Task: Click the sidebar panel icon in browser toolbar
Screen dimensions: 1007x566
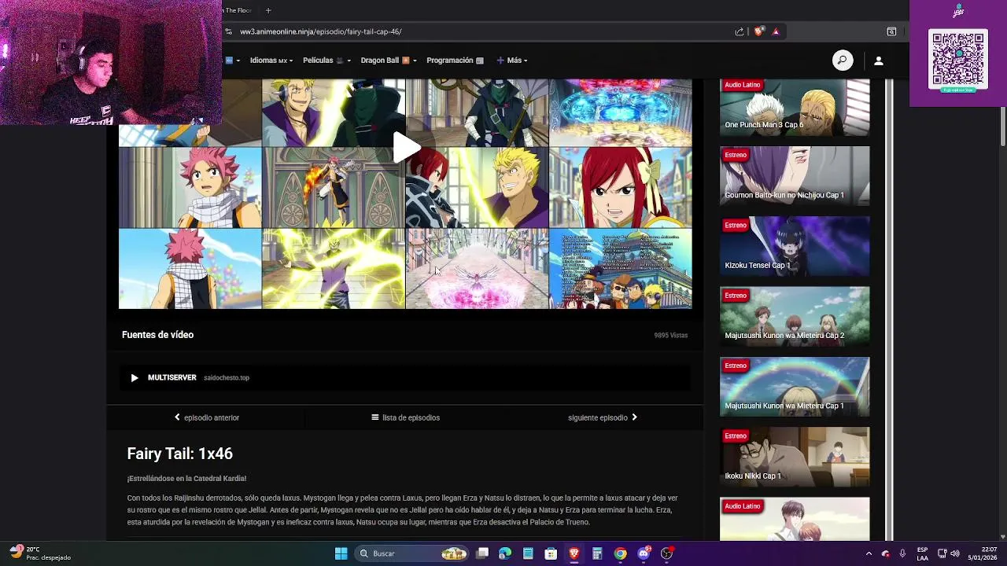Action: click(891, 31)
